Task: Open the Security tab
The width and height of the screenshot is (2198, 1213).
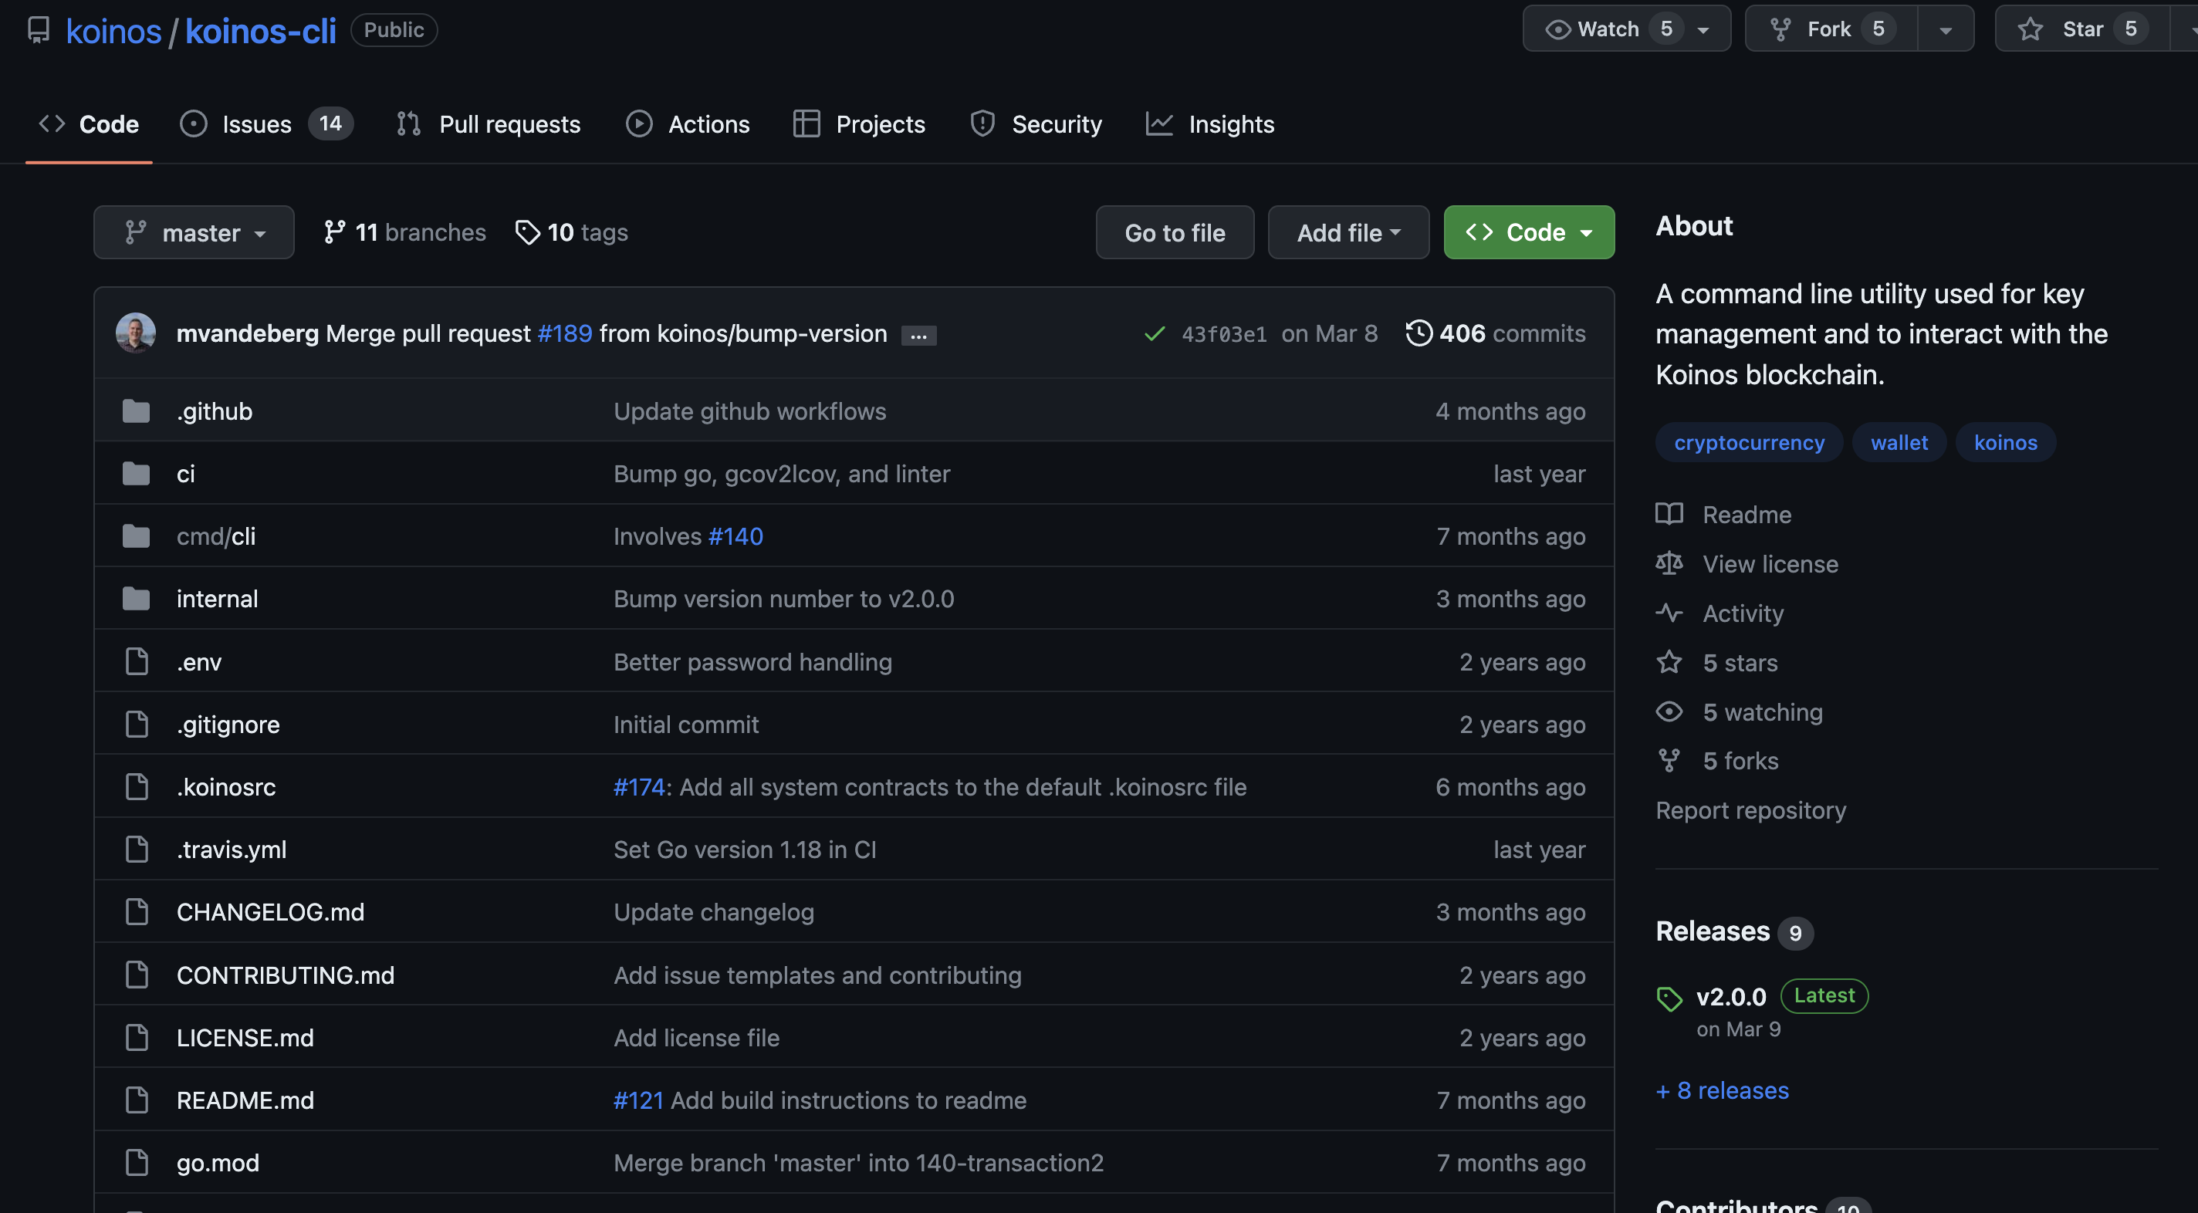Action: pos(1036,124)
